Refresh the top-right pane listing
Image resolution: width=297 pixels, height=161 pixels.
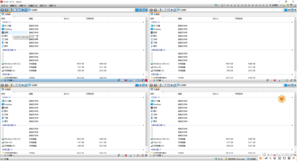175,10
